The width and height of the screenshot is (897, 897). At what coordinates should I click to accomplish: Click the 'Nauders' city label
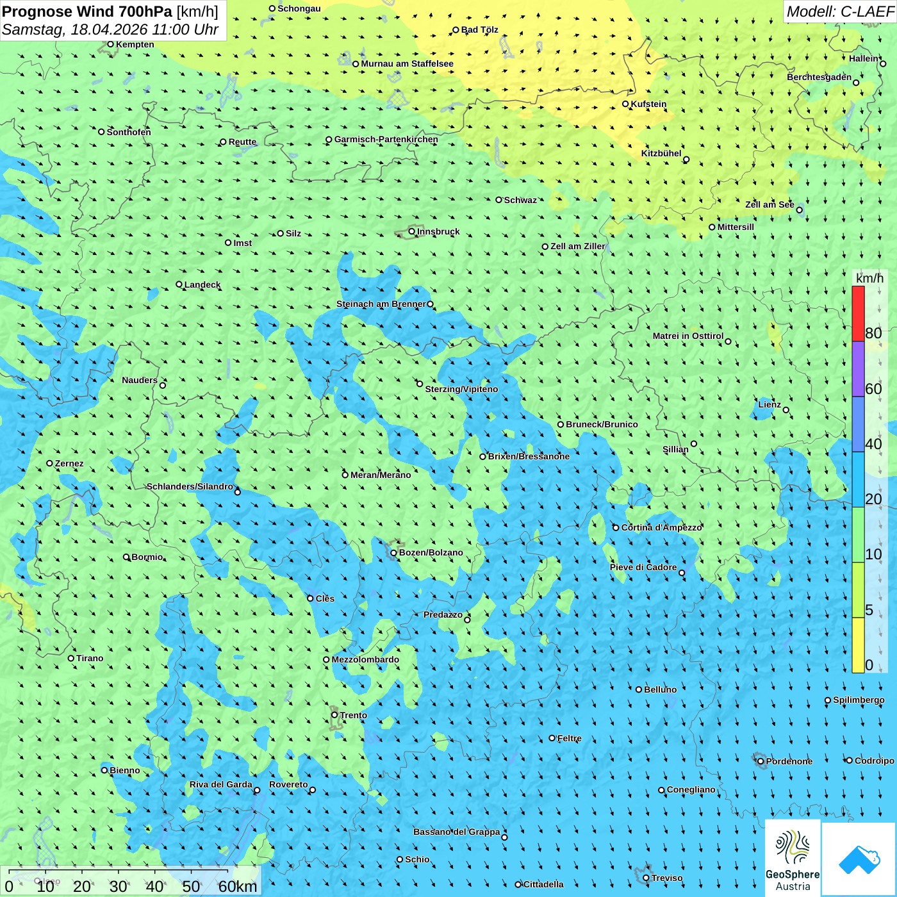[x=140, y=380]
